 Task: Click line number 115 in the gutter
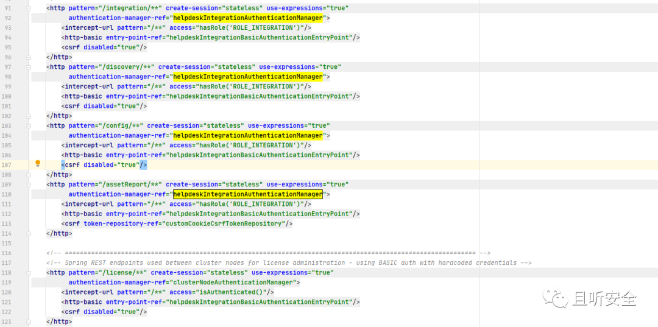click(6, 243)
